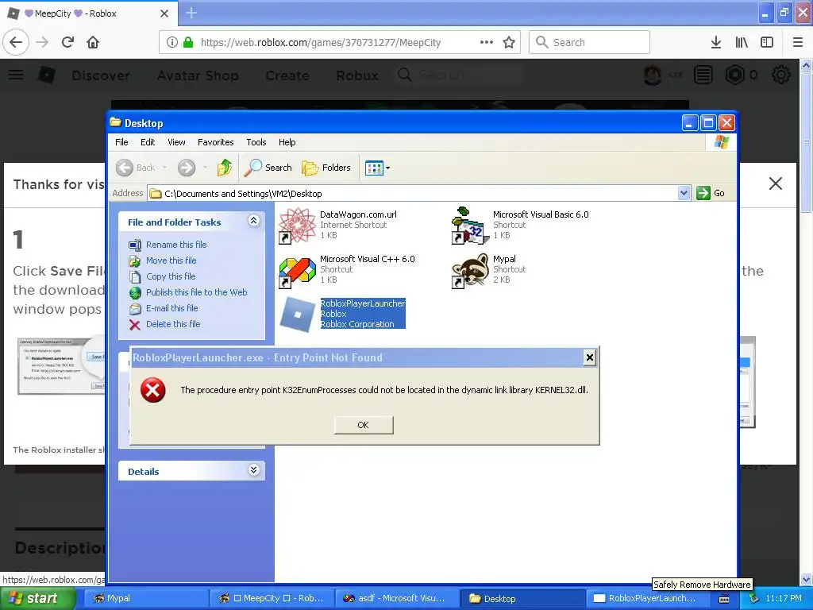Switch to asdf - Microsoft Visu... taskbar button
This screenshot has width=813, height=610.
coord(397,598)
